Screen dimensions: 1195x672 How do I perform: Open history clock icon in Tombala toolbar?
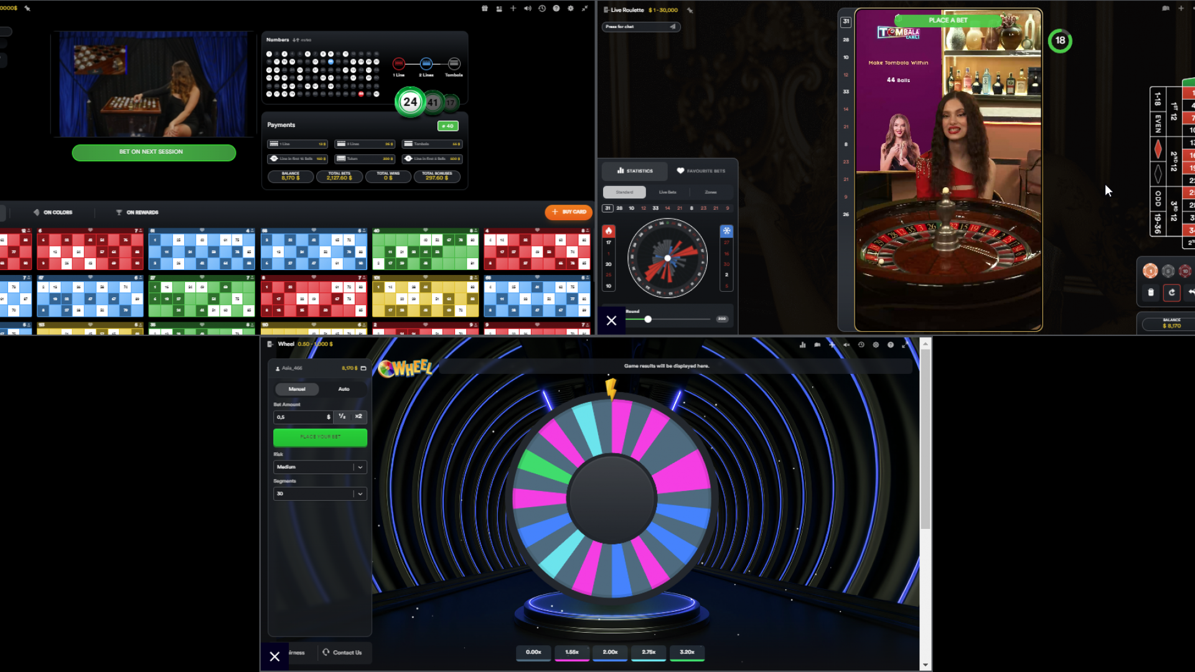tap(542, 9)
